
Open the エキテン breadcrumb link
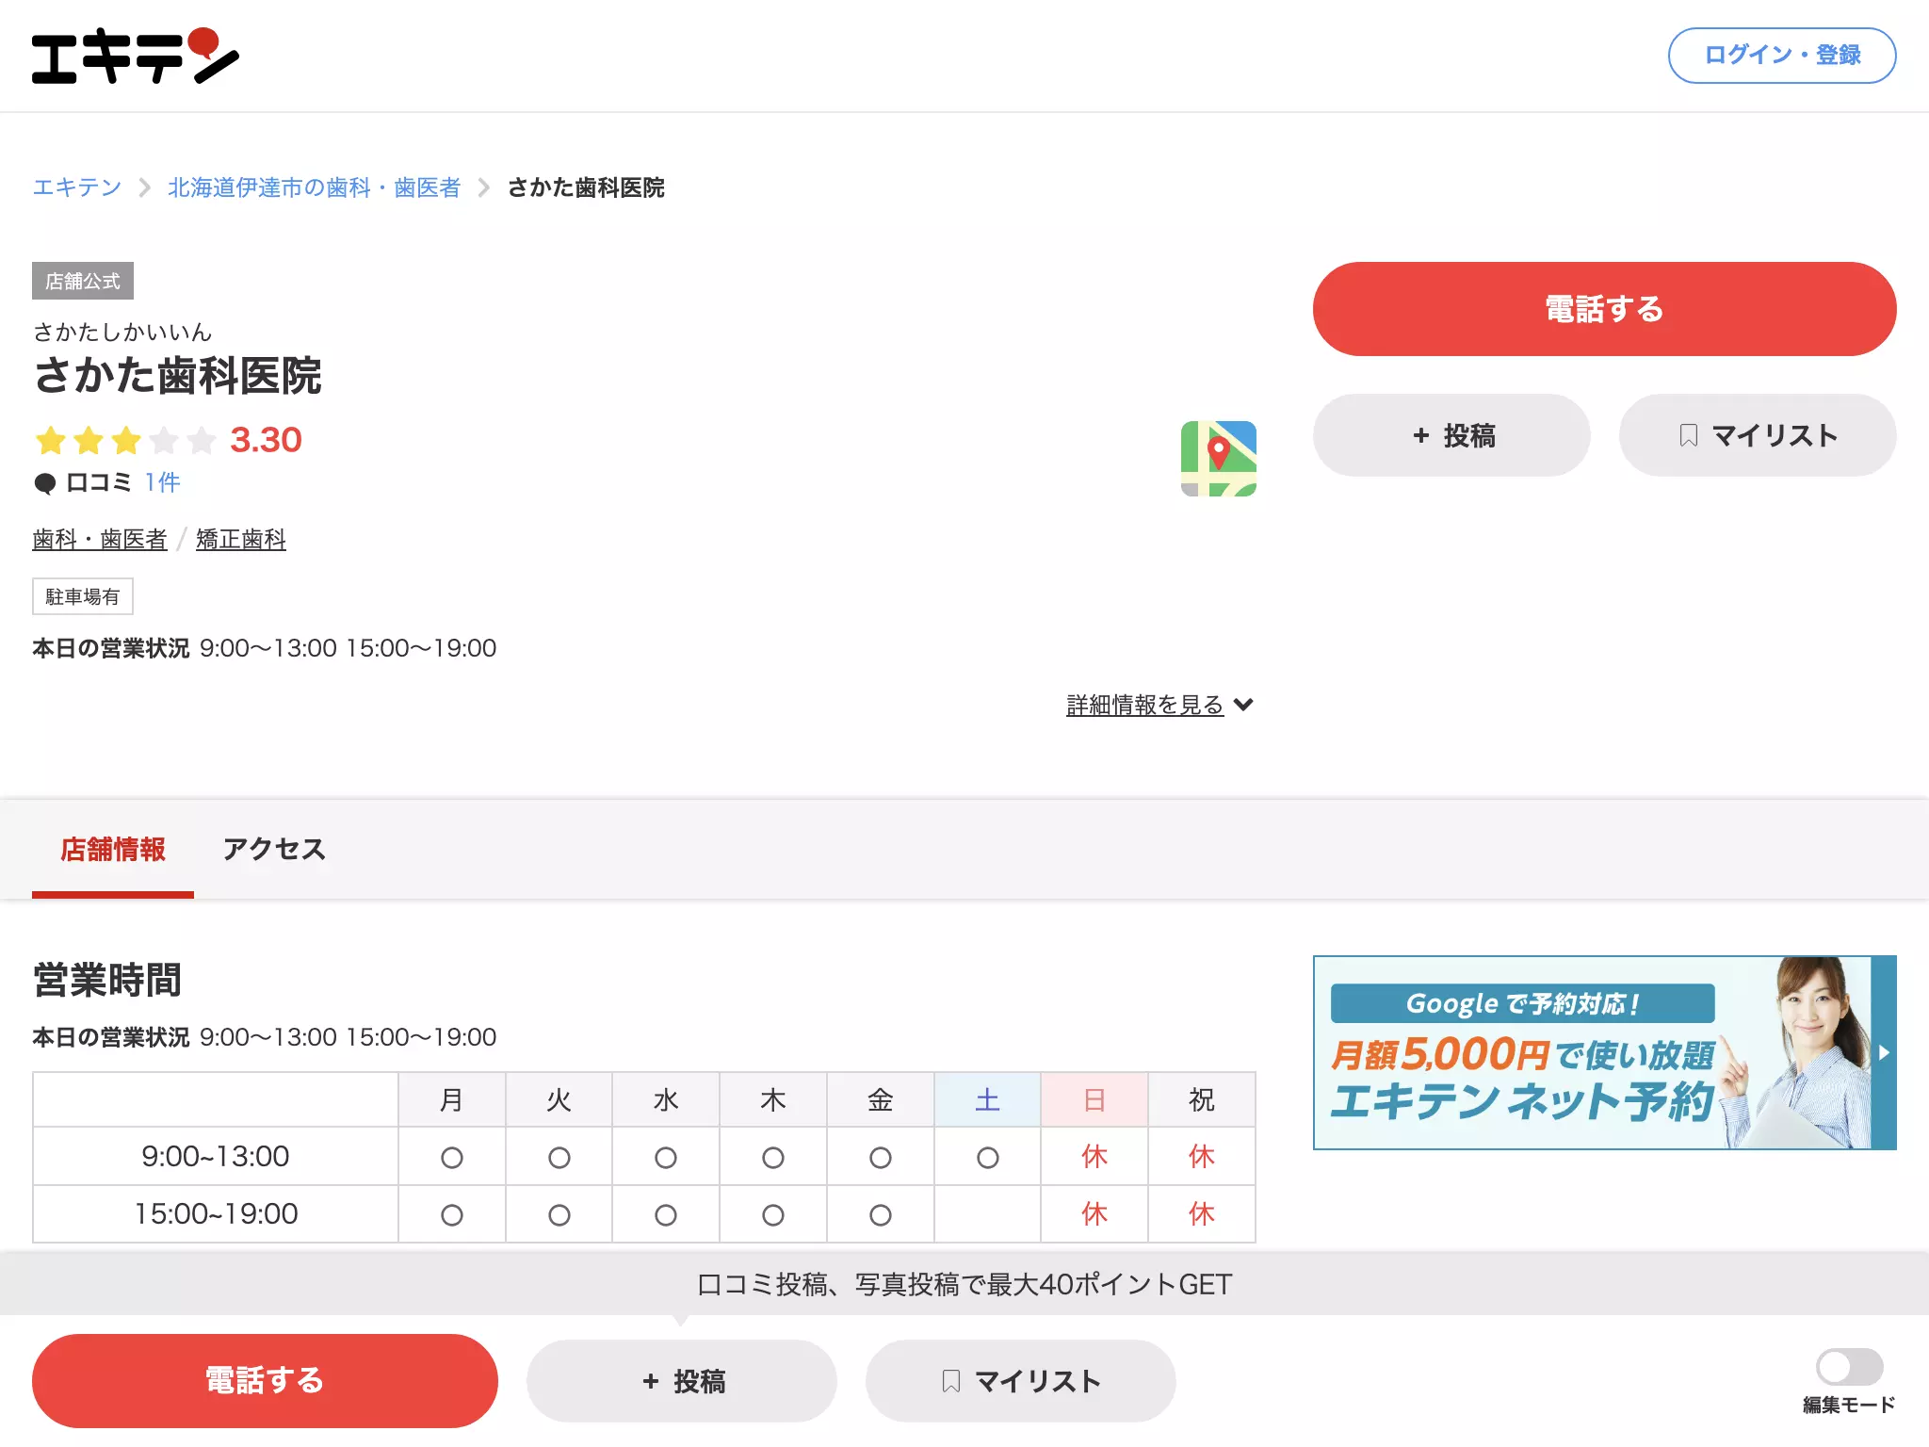pyautogui.click(x=77, y=187)
